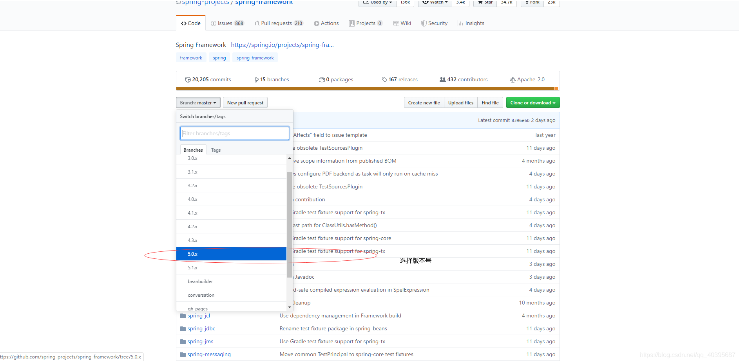Select the 3.1.x branch
The image size is (739, 362).
click(x=232, y=172)
